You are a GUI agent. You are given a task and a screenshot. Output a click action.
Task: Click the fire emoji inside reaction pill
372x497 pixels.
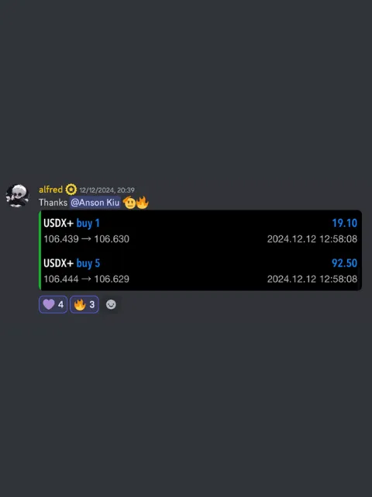[80, 304]
